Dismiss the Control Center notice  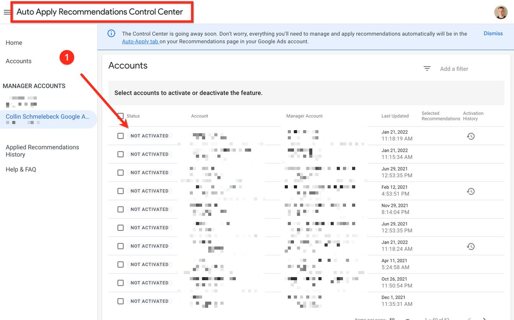point(493,33)
